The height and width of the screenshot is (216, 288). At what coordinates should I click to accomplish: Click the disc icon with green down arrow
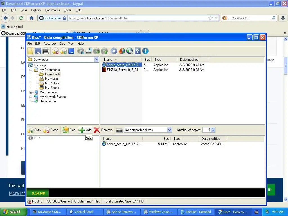point(96,51)
